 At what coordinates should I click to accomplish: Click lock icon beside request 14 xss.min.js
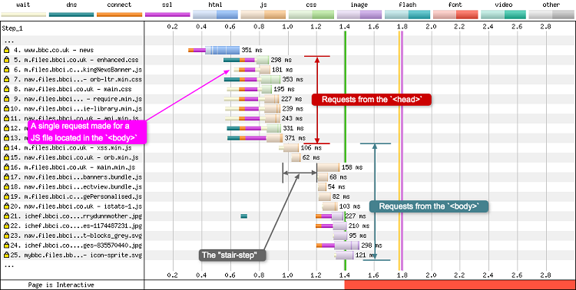point(6,148)
